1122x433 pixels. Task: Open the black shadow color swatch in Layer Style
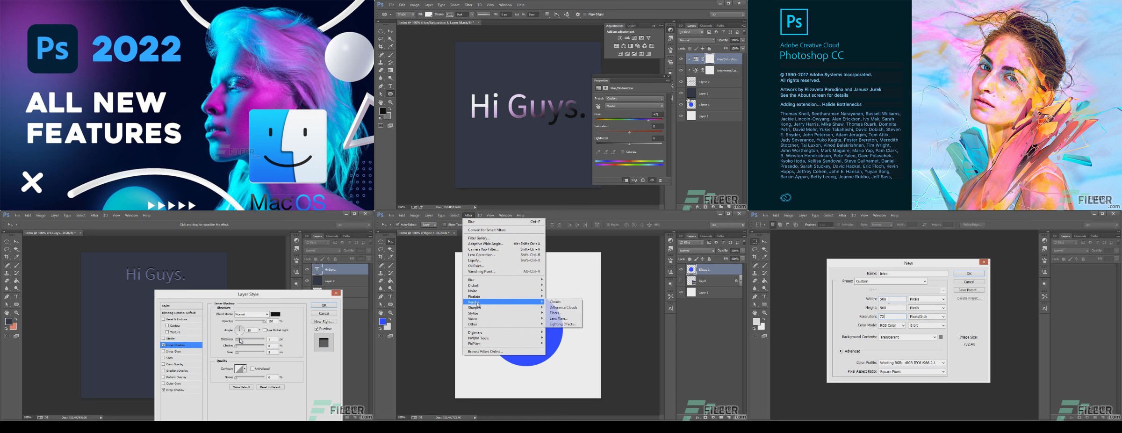pos(275,314)
